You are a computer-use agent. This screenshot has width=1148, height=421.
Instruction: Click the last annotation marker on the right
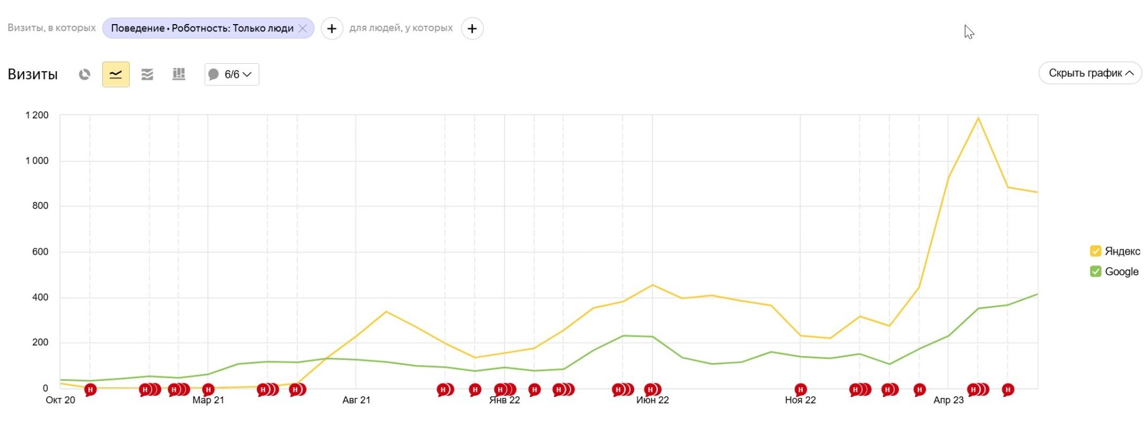(1007, 389)
